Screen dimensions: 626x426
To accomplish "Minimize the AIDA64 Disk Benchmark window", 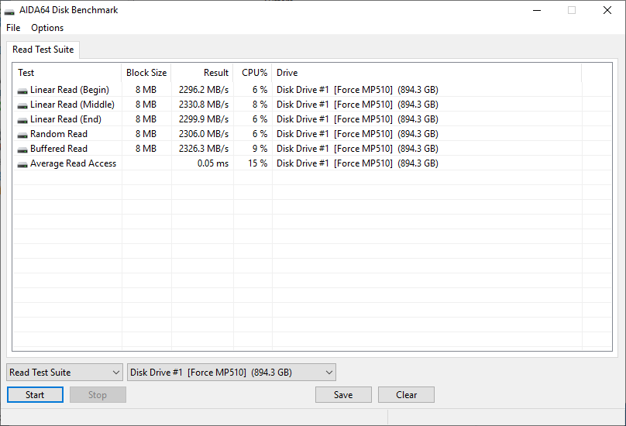I will [x=537, y=10].
